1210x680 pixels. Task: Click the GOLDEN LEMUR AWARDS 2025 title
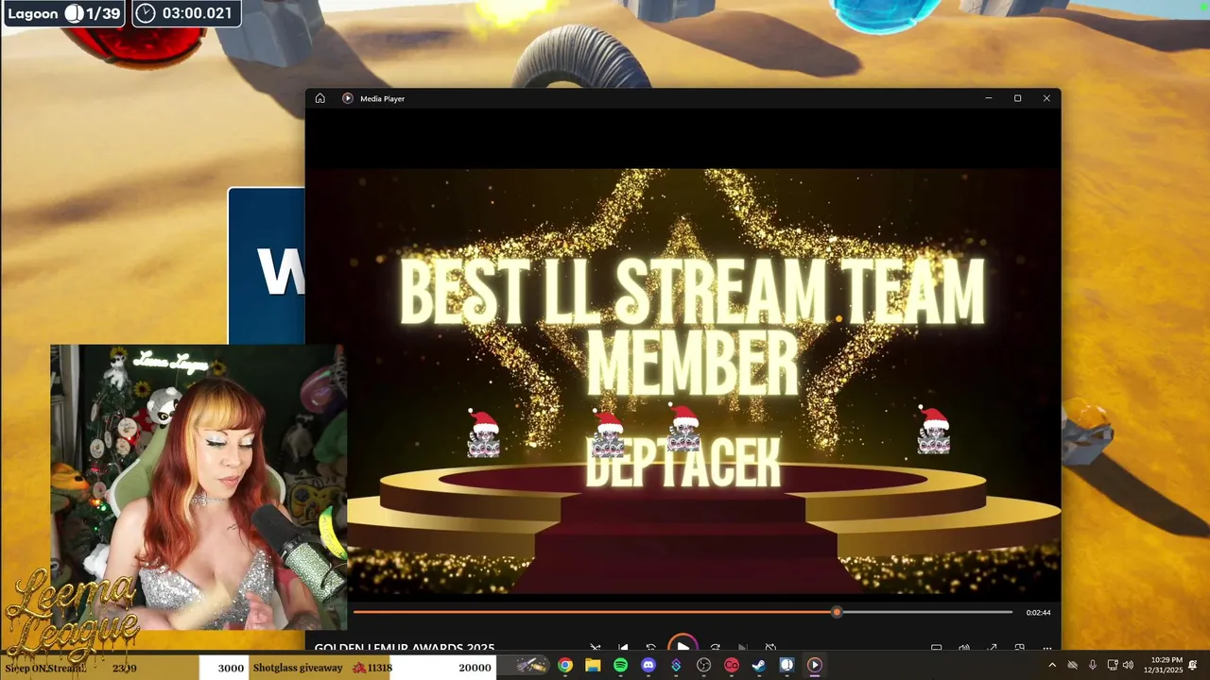tap(405, 649)
